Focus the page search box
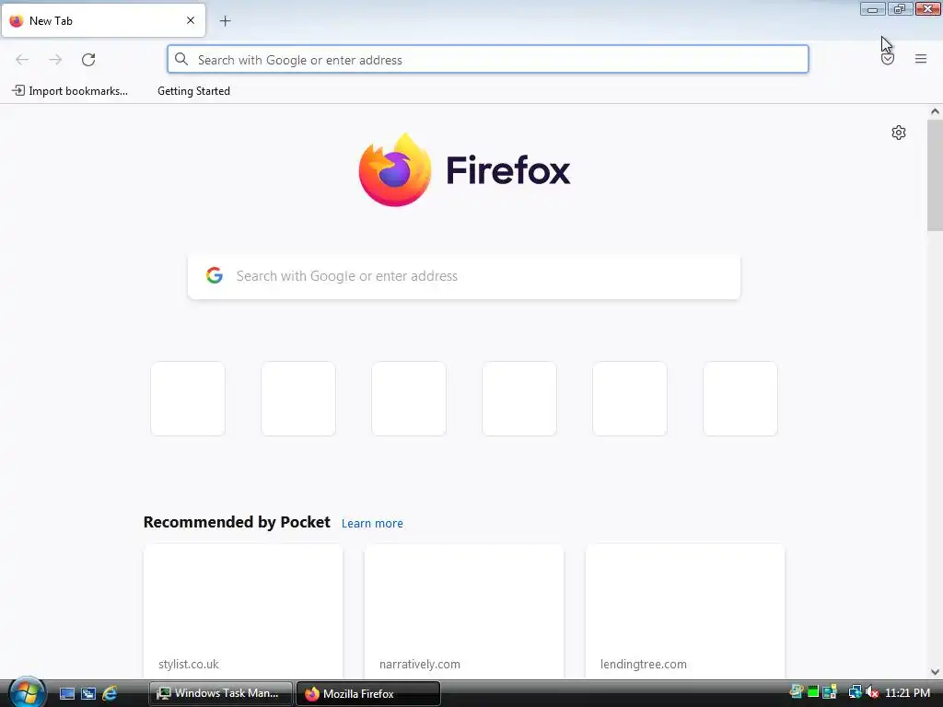943x707 pixels. click(x=464, y=276)
